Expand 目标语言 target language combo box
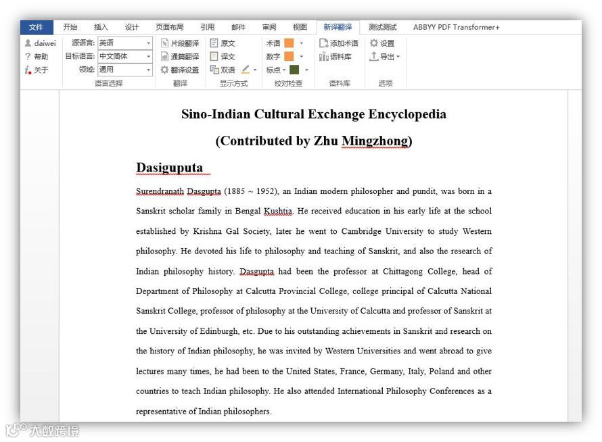Screen dimensions: 602x442 pyautogui.click(x=125, y=56)
